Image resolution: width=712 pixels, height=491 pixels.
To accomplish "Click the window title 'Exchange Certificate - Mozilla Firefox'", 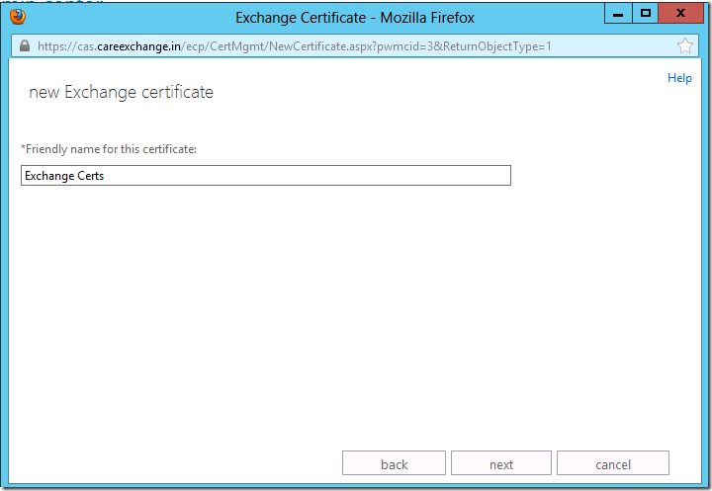I will point(355,18).
